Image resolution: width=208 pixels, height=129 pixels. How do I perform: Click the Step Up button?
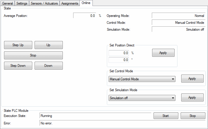(x=18, y=45)
